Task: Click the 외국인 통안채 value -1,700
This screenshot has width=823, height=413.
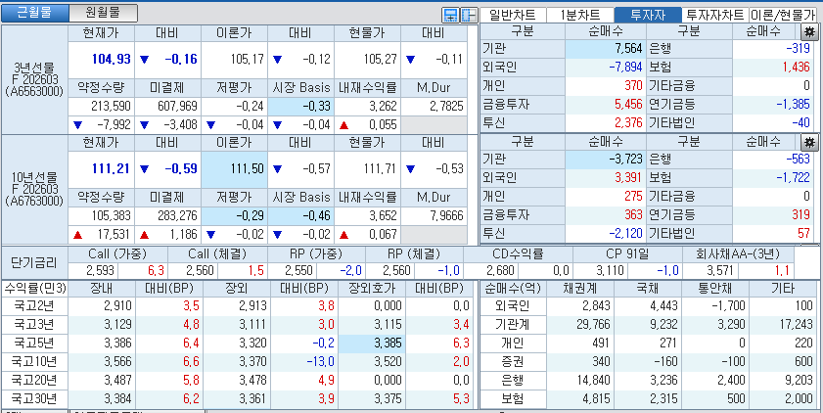Action: tap(729, 306)
